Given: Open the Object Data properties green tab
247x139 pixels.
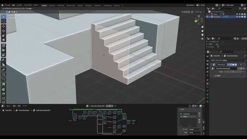Looking at the screenshot, I should [x=207, y=98].
